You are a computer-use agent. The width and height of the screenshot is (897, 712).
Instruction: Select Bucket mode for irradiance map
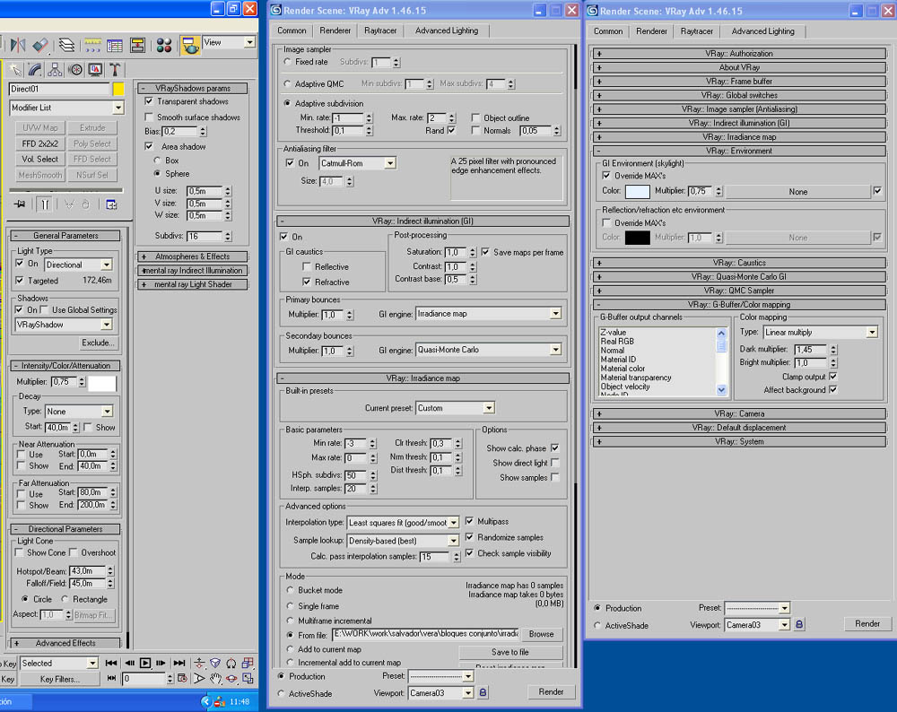point(290,590)
